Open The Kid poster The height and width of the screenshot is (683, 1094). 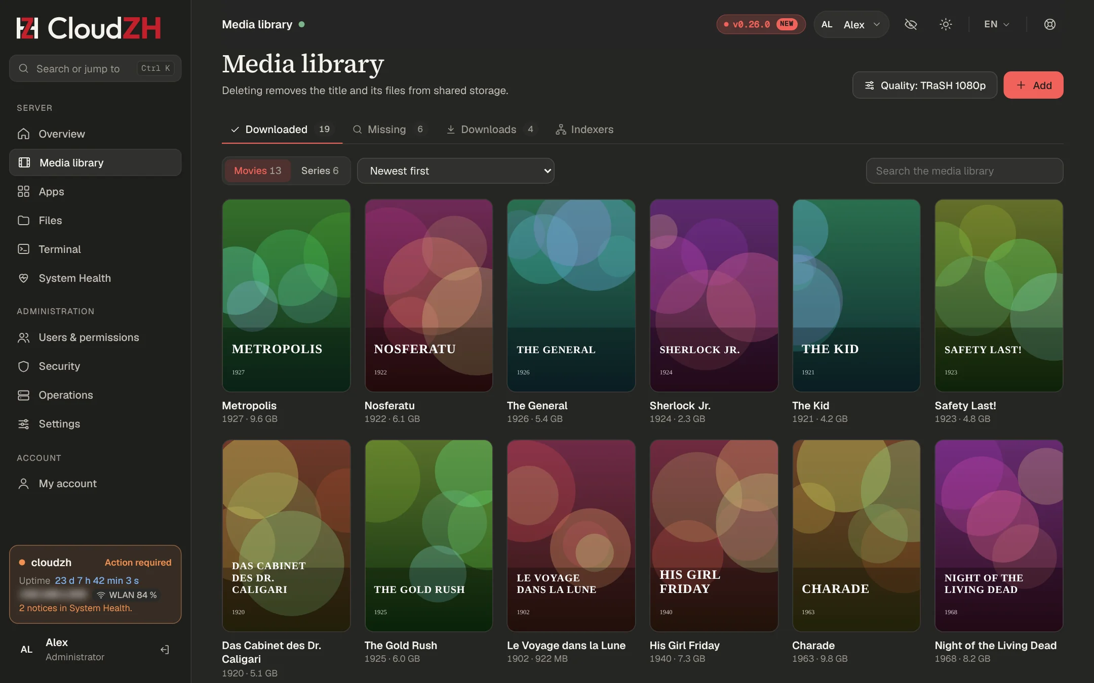[856, 295]
